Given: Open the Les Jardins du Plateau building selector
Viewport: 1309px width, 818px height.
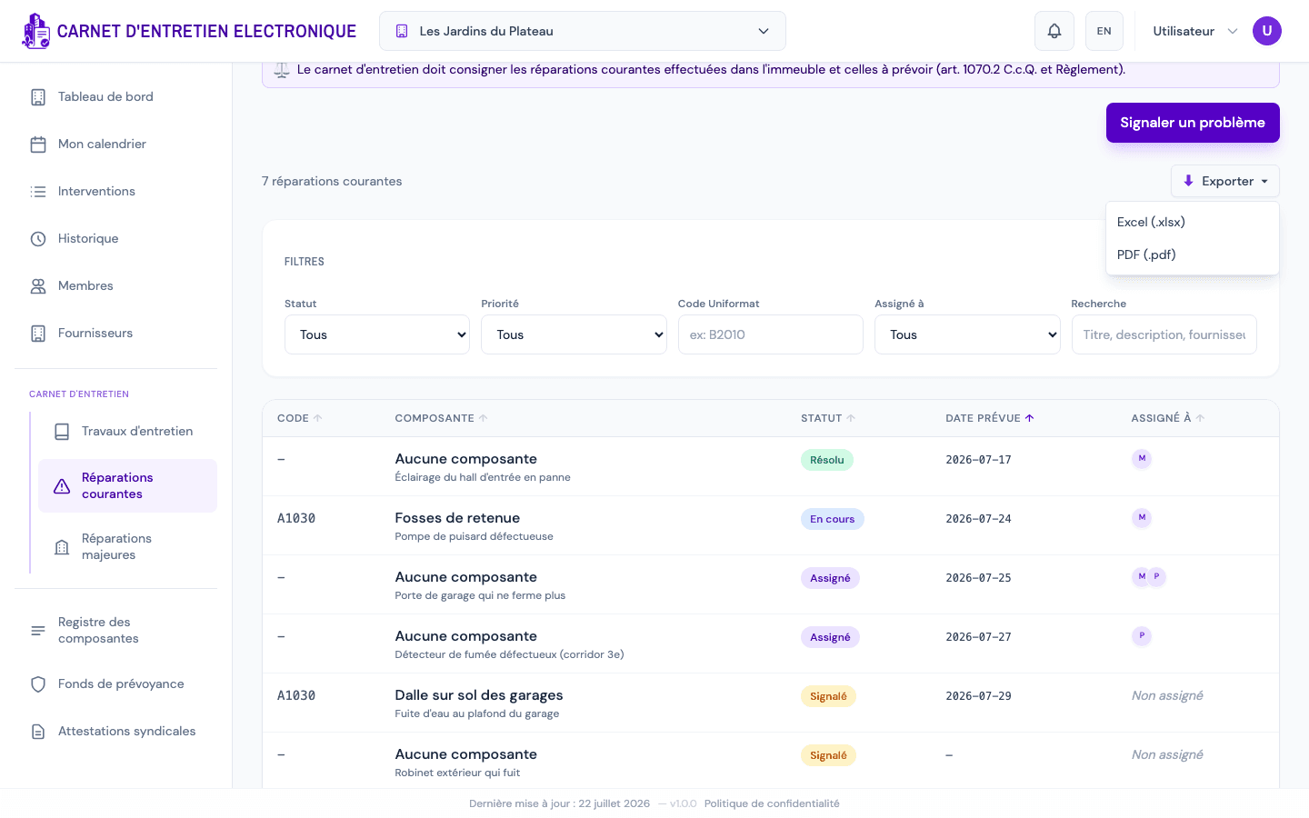Looking at the screenshot, I should pyautogui.click(x=583, y=31).
